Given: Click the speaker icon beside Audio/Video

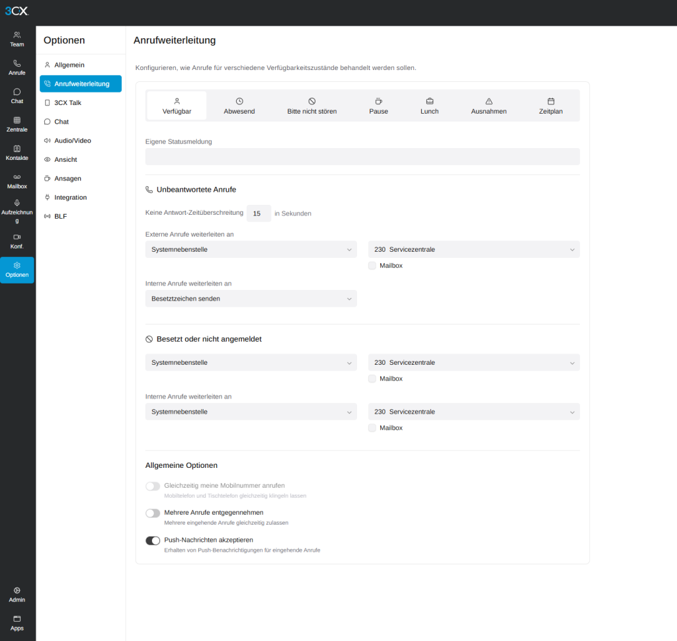Looking at the screenshot, I should coord(48,141).
